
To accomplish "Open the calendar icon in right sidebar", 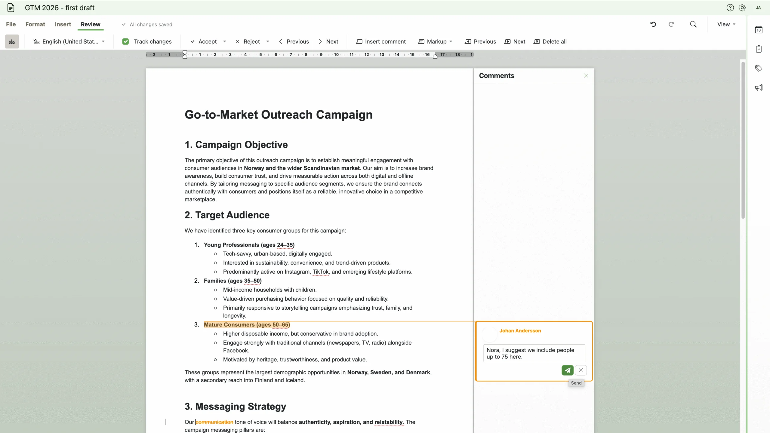I will click(x=759, y=30).
